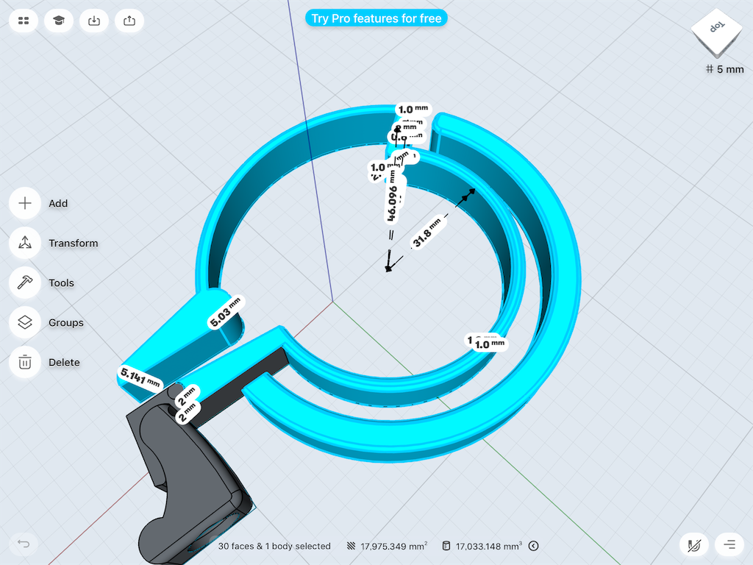
Task: Open the Groups menu label
Action: [x=66, y=323]
